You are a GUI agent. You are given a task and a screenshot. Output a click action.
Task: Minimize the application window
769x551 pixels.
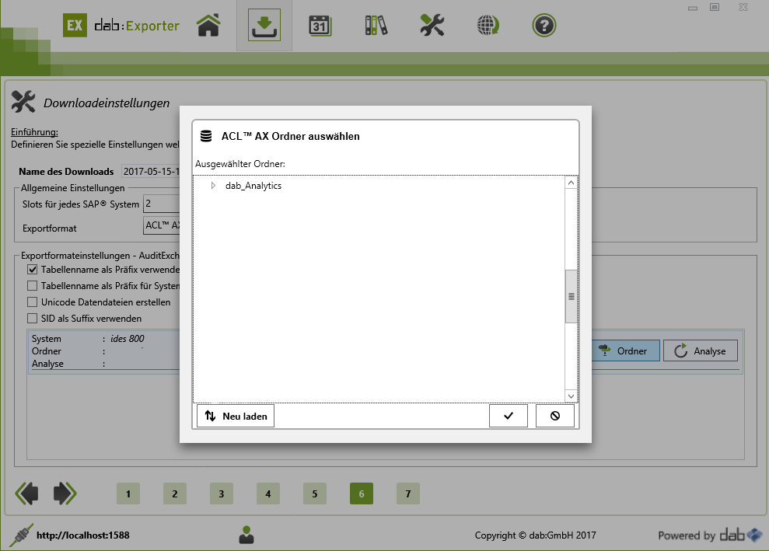coord(693,7)
